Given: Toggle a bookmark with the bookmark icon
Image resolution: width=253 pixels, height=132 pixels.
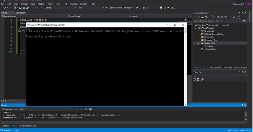Looking at the screenshot, I should point(161,8).
